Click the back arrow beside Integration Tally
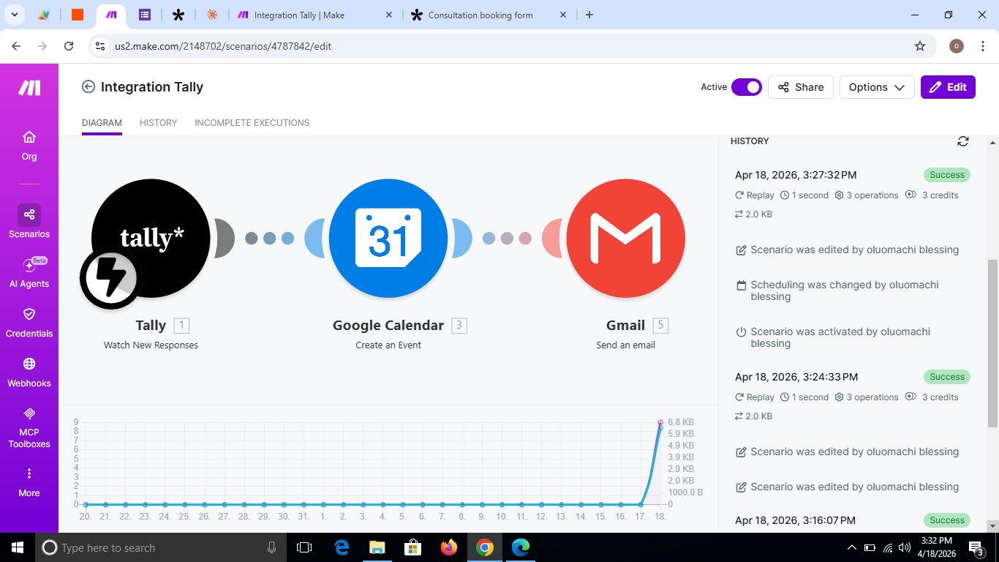999x562 pixels. (x=88, y=87)
